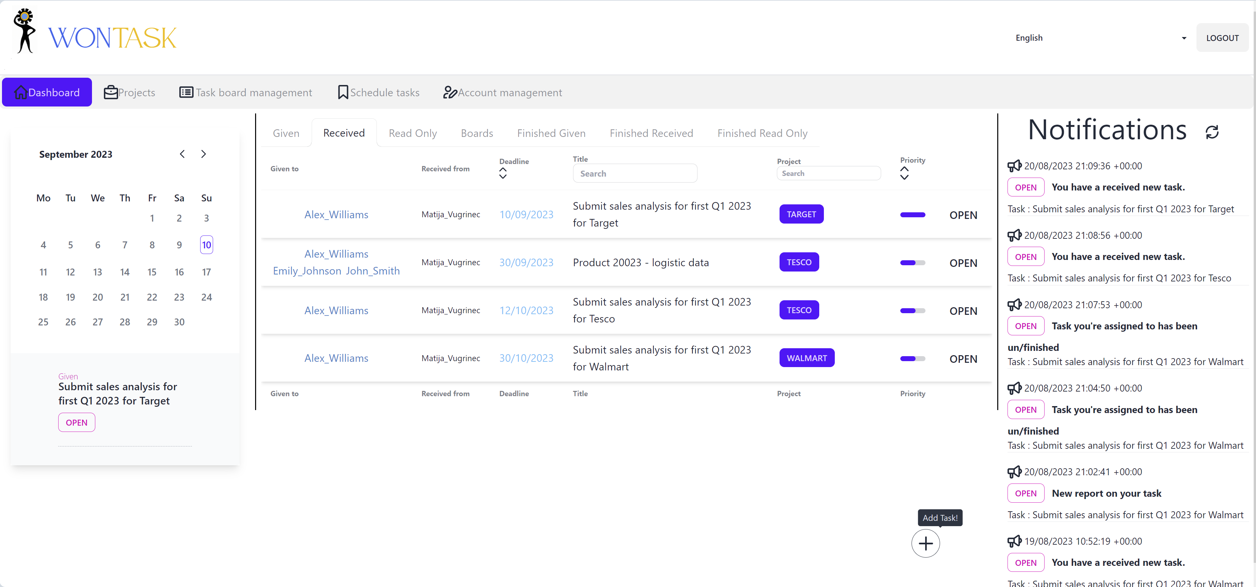
Task: Click the LOGOUT button
Action: (1222, 37)
